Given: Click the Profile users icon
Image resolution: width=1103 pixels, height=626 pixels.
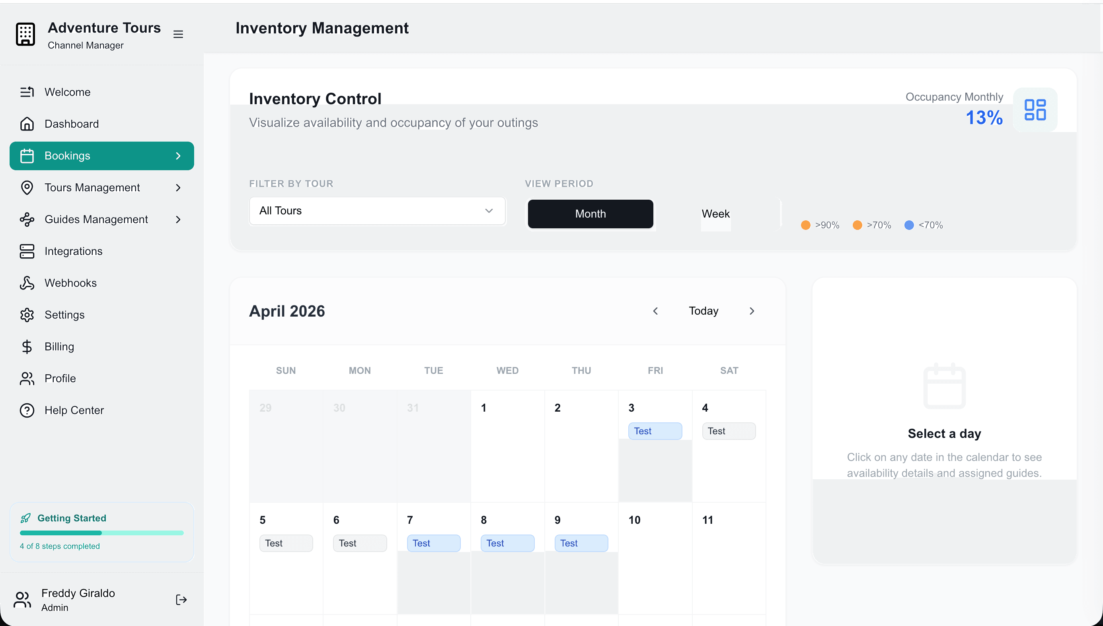Looking at the screenshot, I should pos(27,378).
